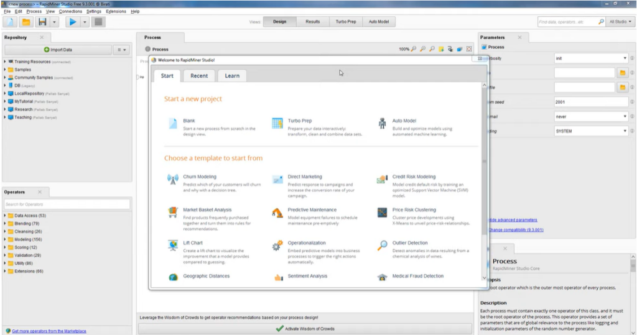Viewport: 637px width, 335px height.
Task: Switch to the Learn tab in Welcome dialog
Action: click(232, 76)
